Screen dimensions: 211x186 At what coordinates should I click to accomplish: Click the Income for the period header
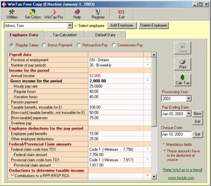point(48,71)
